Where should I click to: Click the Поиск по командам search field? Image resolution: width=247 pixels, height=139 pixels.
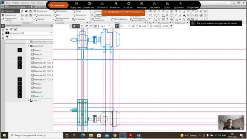pyautogui.click(x=215, y=3)
